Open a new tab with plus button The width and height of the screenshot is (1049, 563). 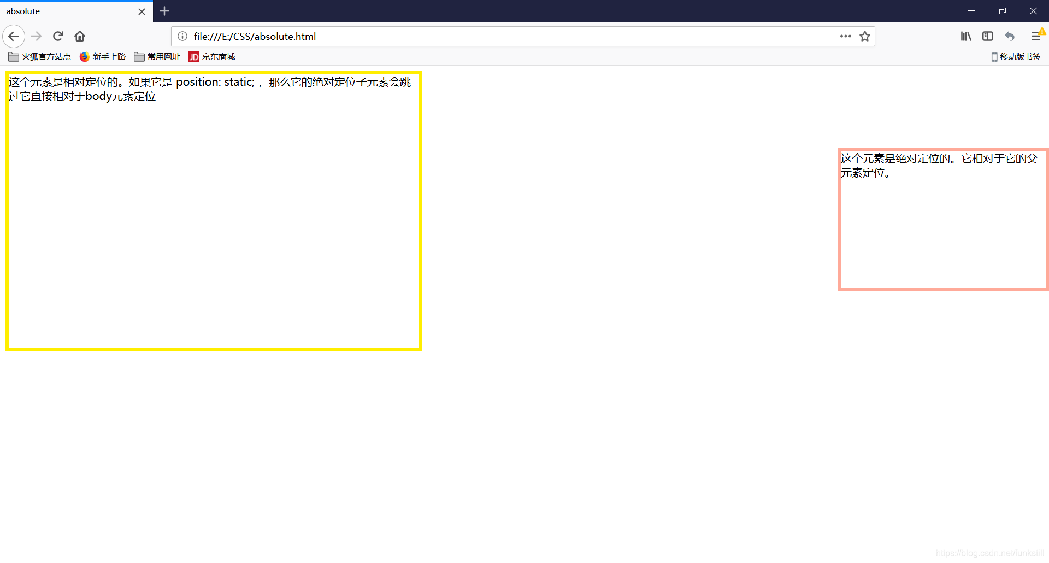[x=164, y=11]
